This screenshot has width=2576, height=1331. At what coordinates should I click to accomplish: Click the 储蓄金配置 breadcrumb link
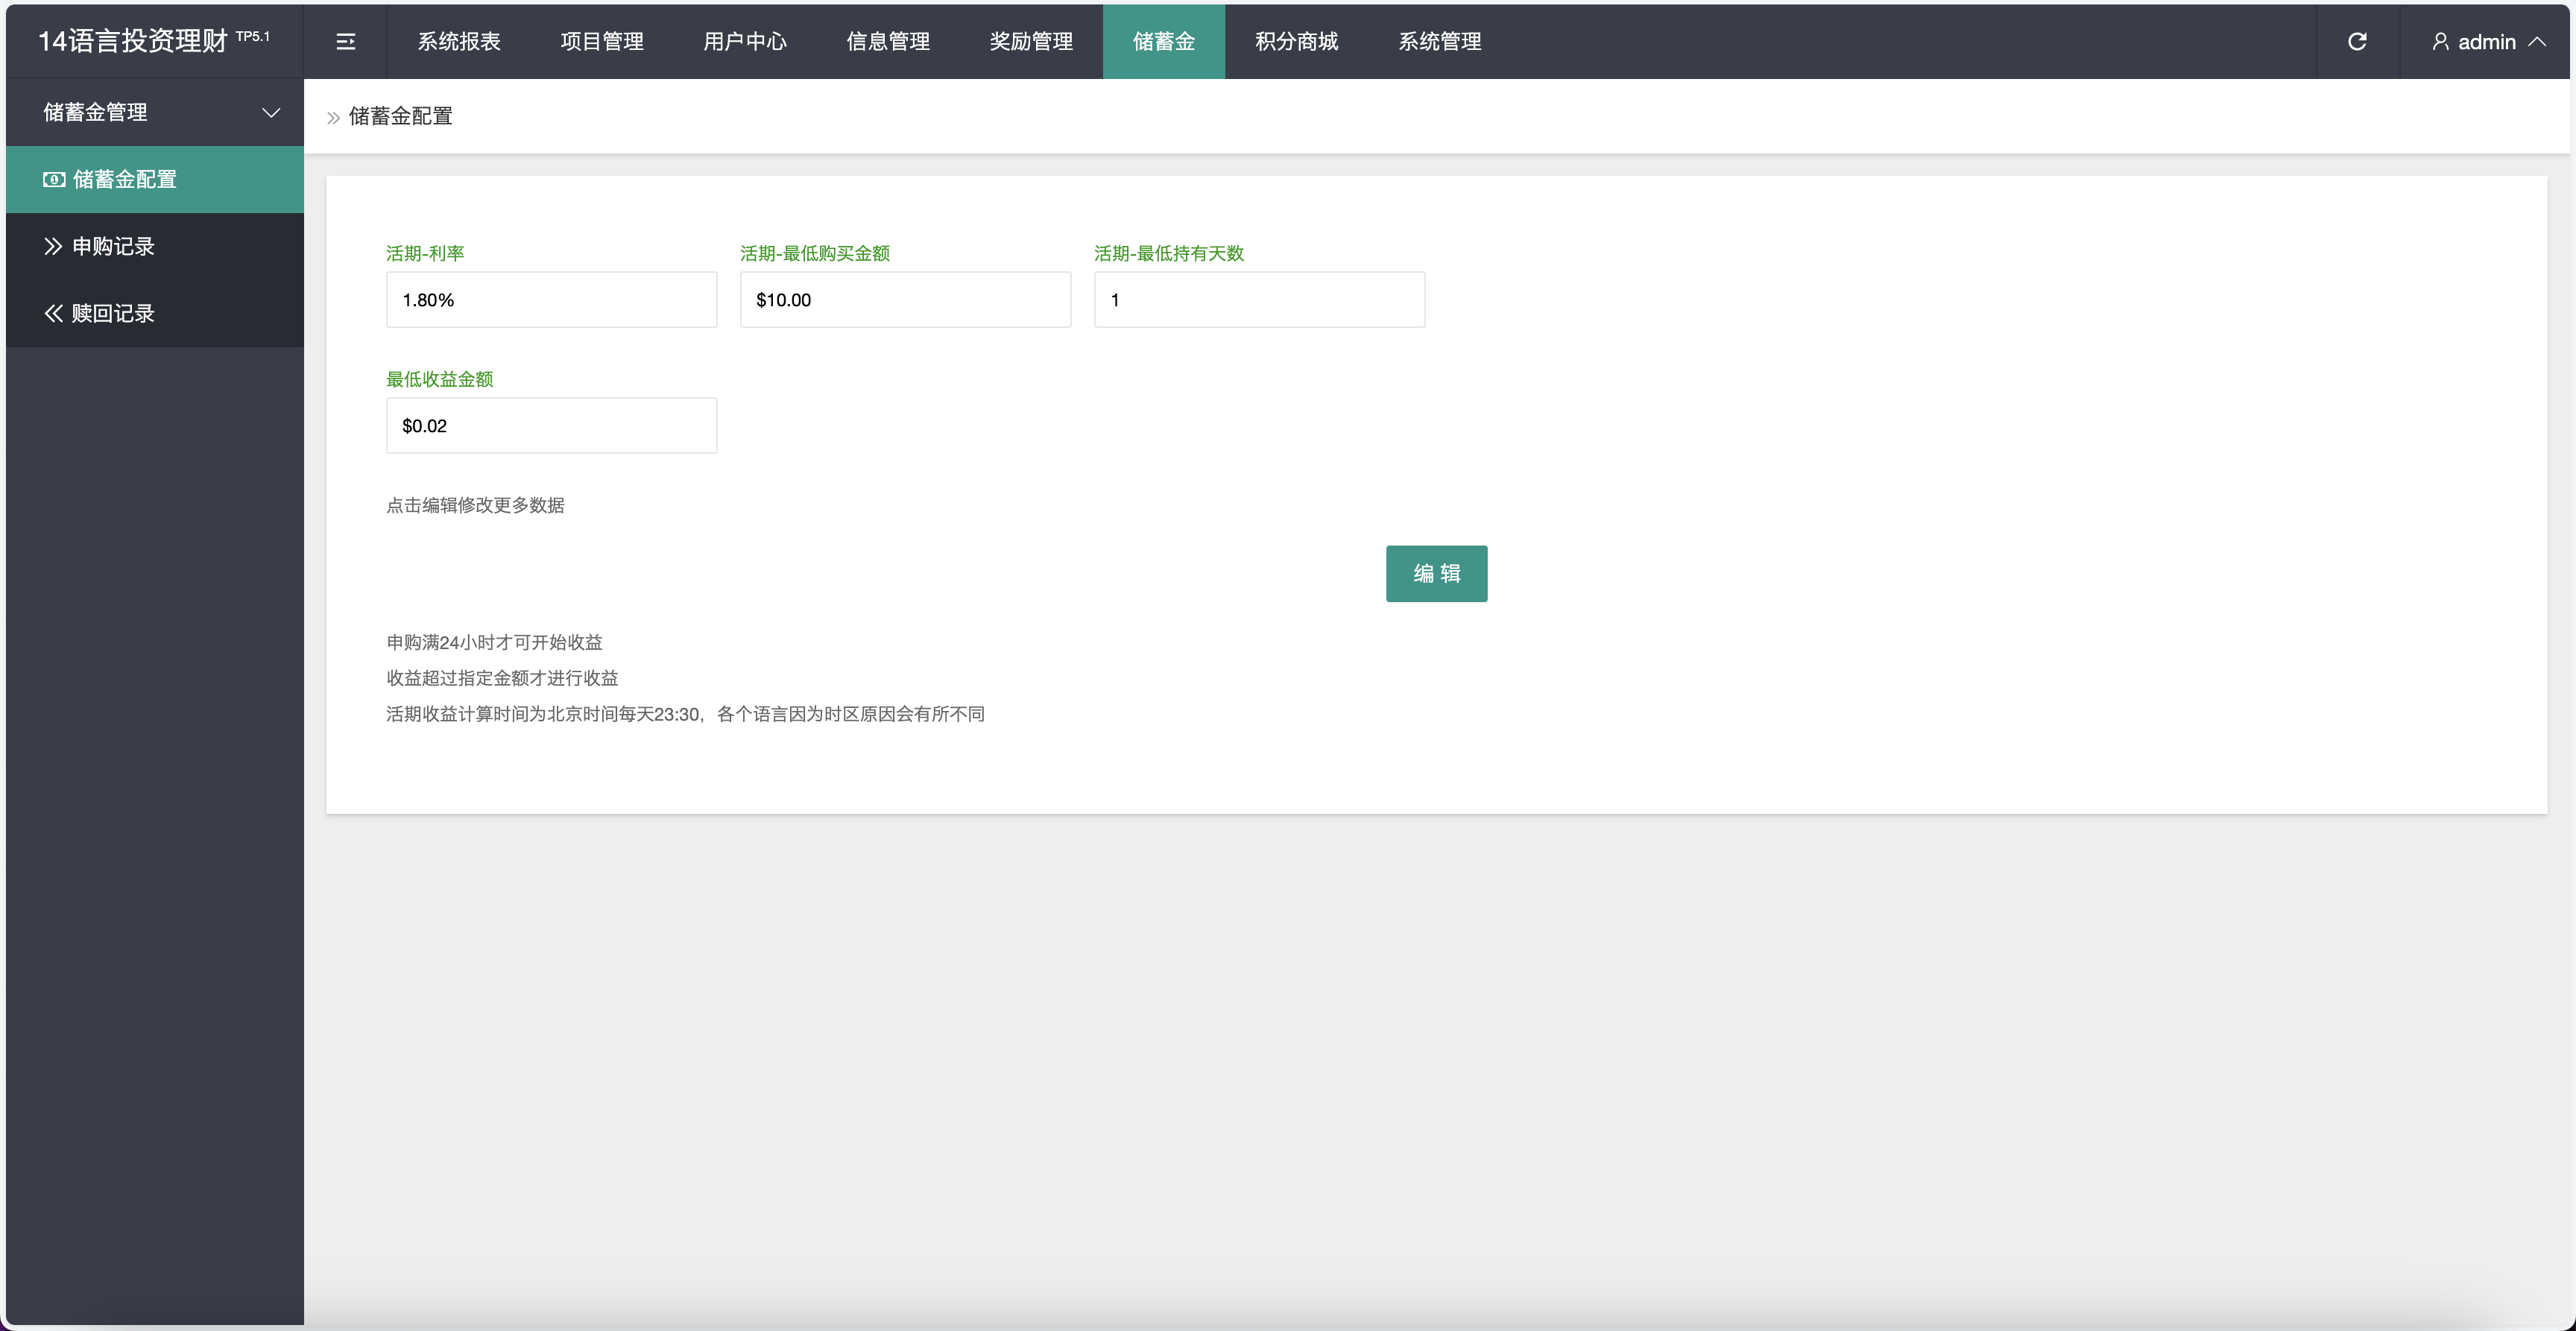click(400, 116)
